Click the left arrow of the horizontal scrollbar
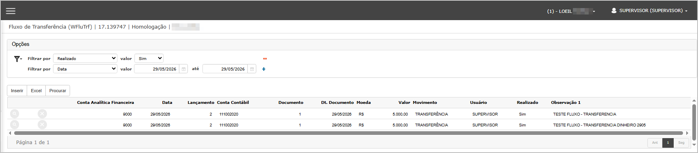Screen dimensions: 698x153 click(10, 133)
